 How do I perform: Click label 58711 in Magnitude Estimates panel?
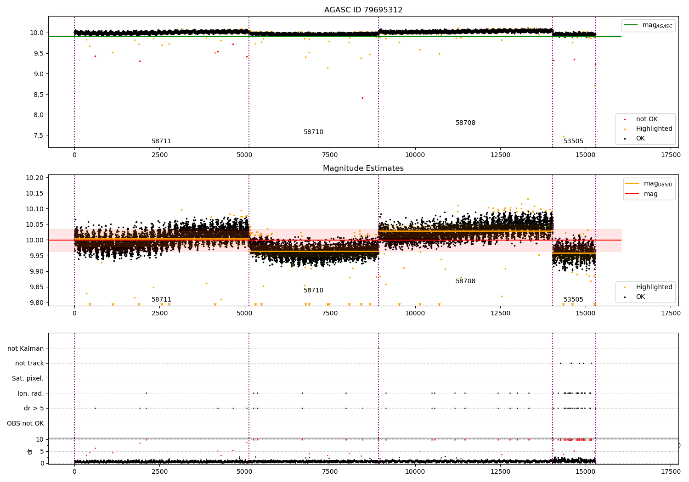(161, 300)
